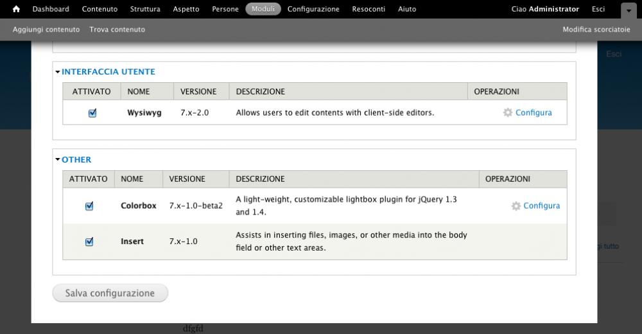The height and width of the screenshot is (334, 642).
Task: Click Modifica scorciatoie link
Action: [x=596, y=30]
